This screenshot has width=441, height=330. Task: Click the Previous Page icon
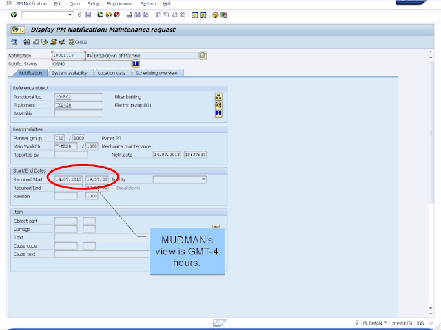pos(167,14)
